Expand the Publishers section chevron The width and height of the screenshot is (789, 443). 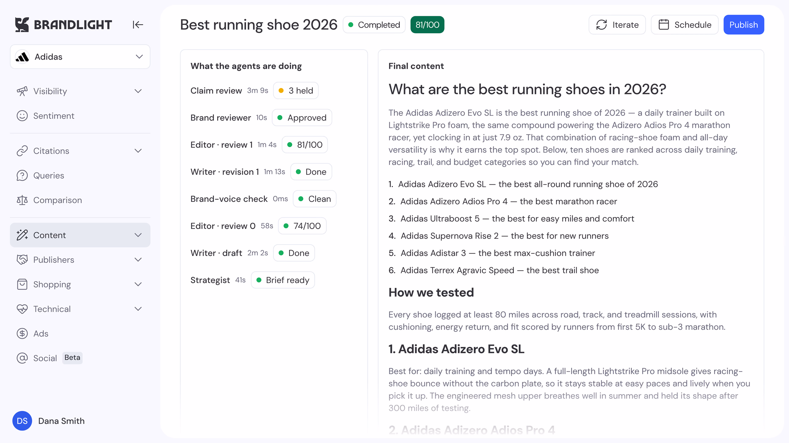(138, 260)
